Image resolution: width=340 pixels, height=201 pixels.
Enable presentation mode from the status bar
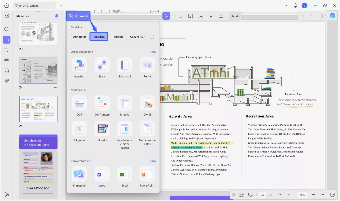[251, 194]
